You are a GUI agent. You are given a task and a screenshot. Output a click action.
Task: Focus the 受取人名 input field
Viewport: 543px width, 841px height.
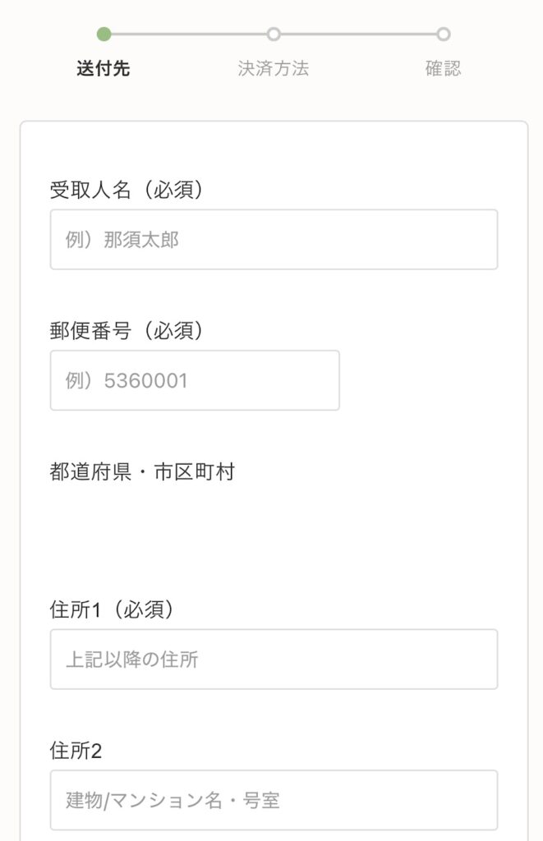pos(274,240)
